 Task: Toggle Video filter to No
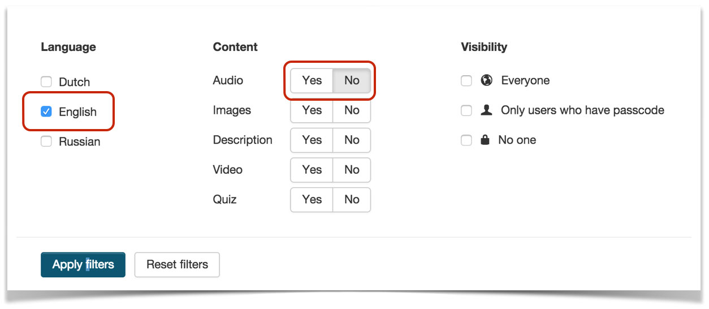[352, 170]
